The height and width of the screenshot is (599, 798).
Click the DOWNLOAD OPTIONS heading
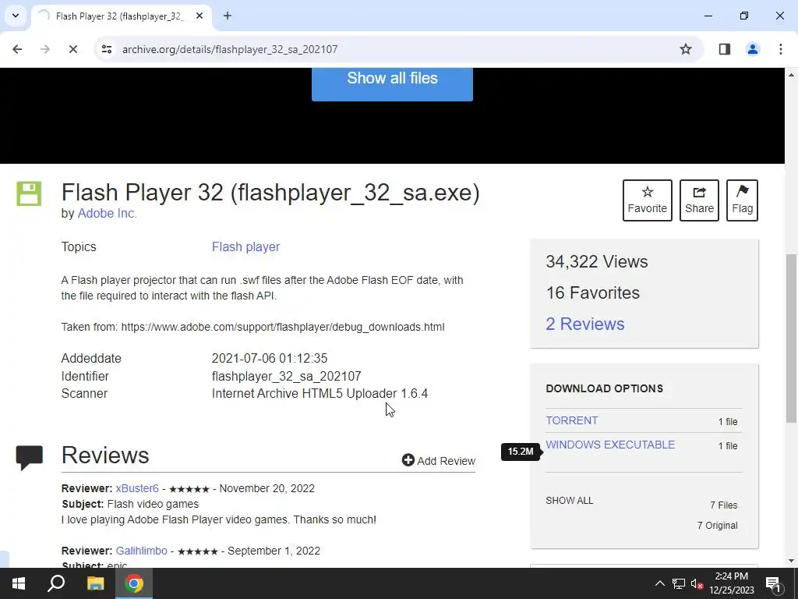604,388
